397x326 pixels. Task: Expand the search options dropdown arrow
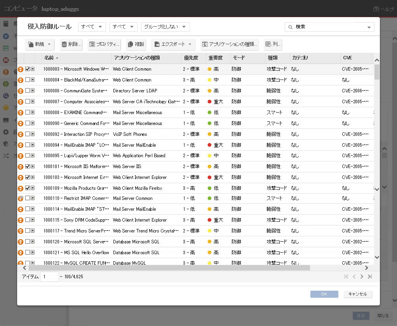tap(369, 27)
